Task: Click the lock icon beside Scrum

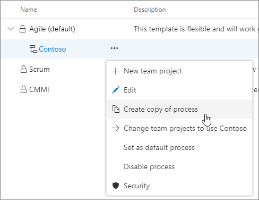Action: point(23,69)
